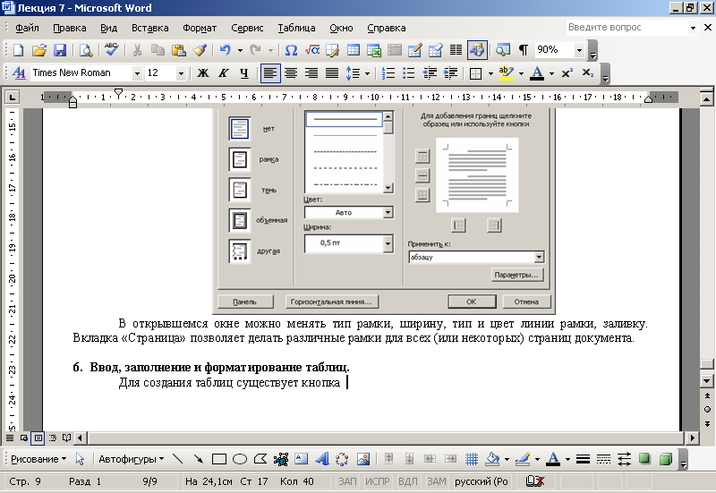
Task: Increase paragraph indent
Action: [x=451, y=73]
